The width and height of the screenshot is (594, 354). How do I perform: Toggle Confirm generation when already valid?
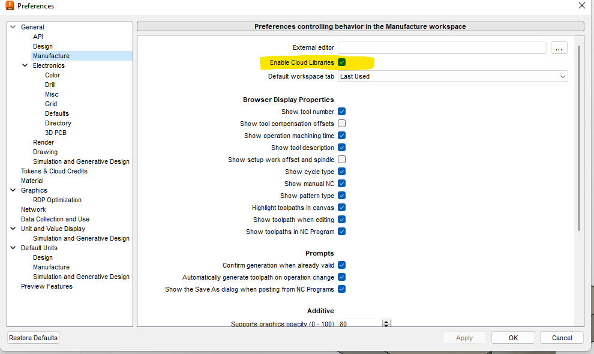click(342, 265)
